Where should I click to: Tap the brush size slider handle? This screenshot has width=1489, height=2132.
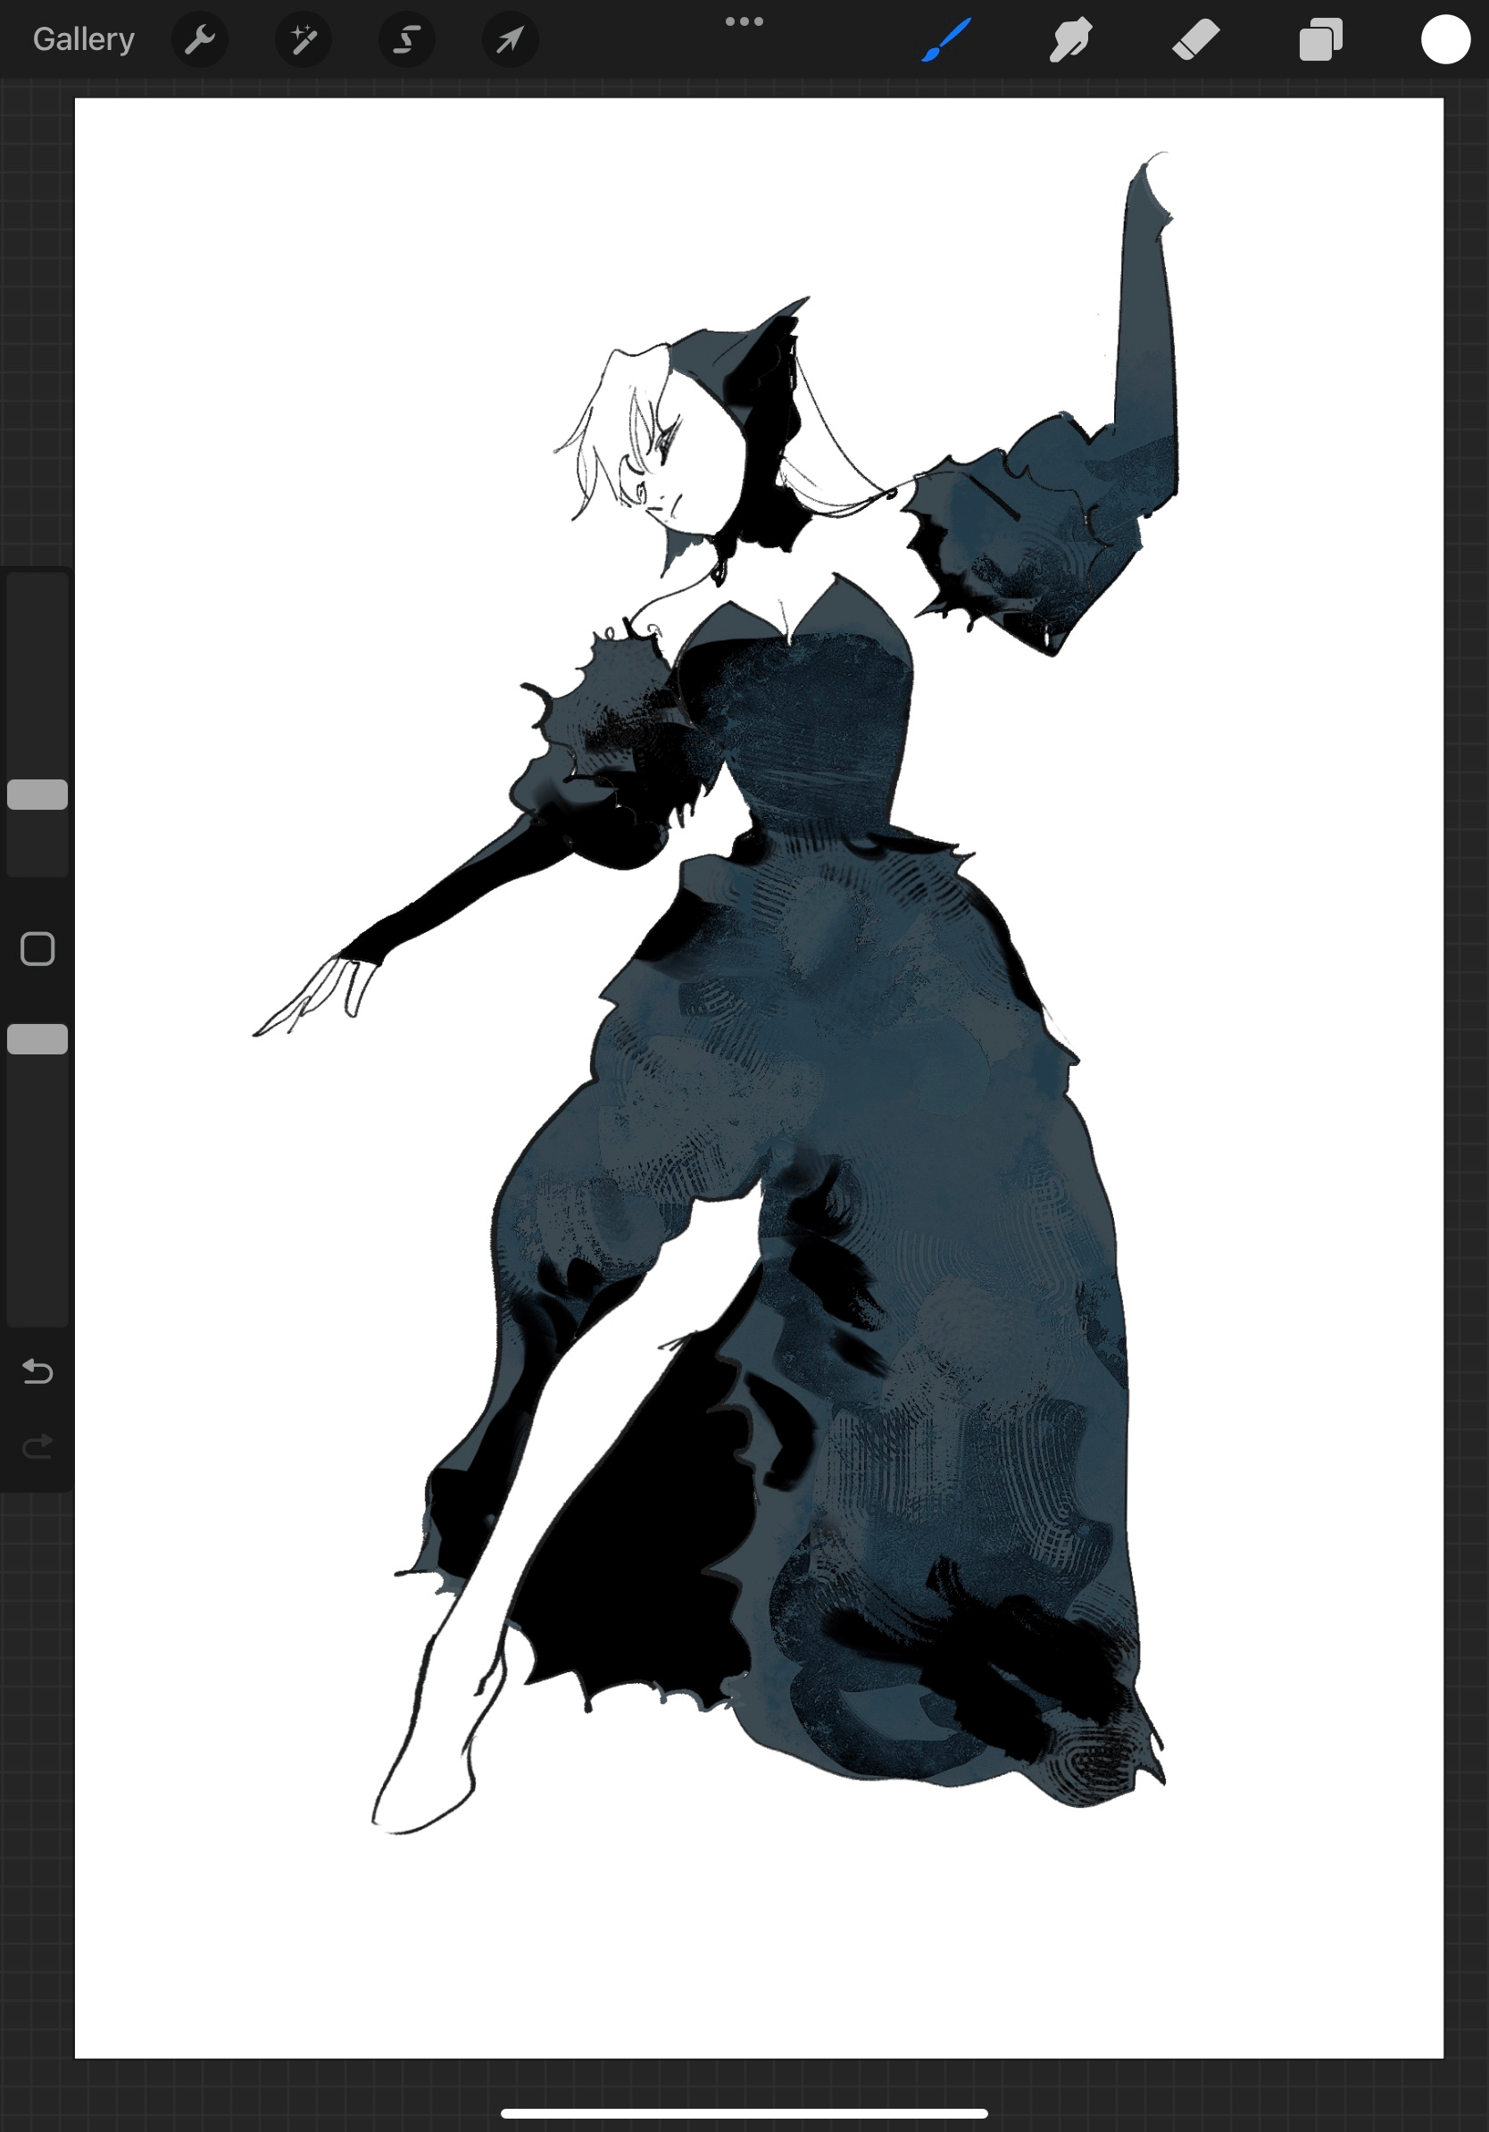pos(37,794)
